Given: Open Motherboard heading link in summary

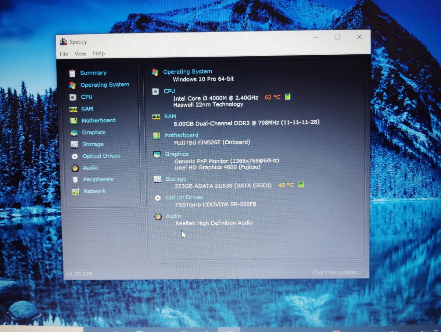Looking at the screenshot, I should (x=181, y=135).
